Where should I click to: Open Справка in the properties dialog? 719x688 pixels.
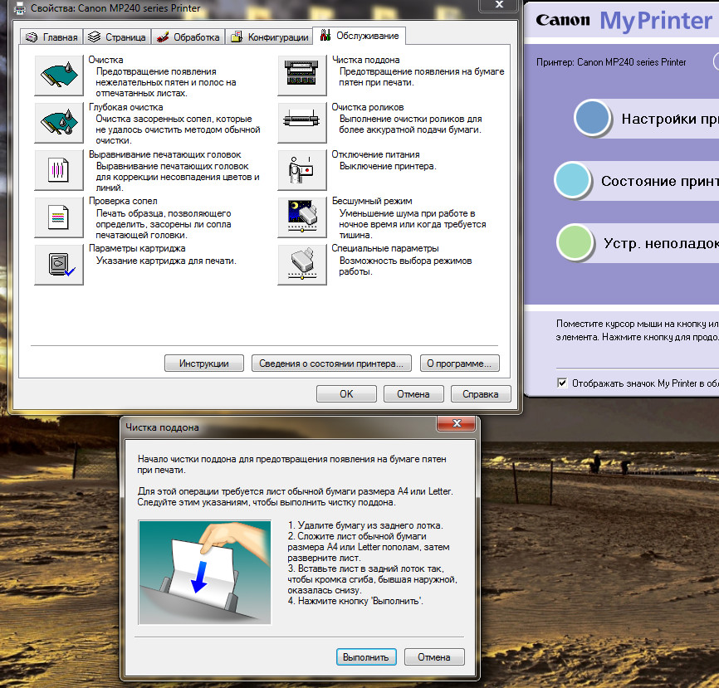click(x=481, y=394)
